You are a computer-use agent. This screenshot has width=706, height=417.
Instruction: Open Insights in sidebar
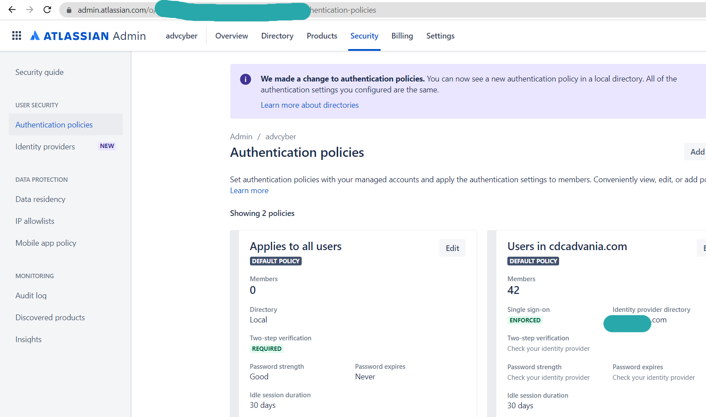point(29,339)
